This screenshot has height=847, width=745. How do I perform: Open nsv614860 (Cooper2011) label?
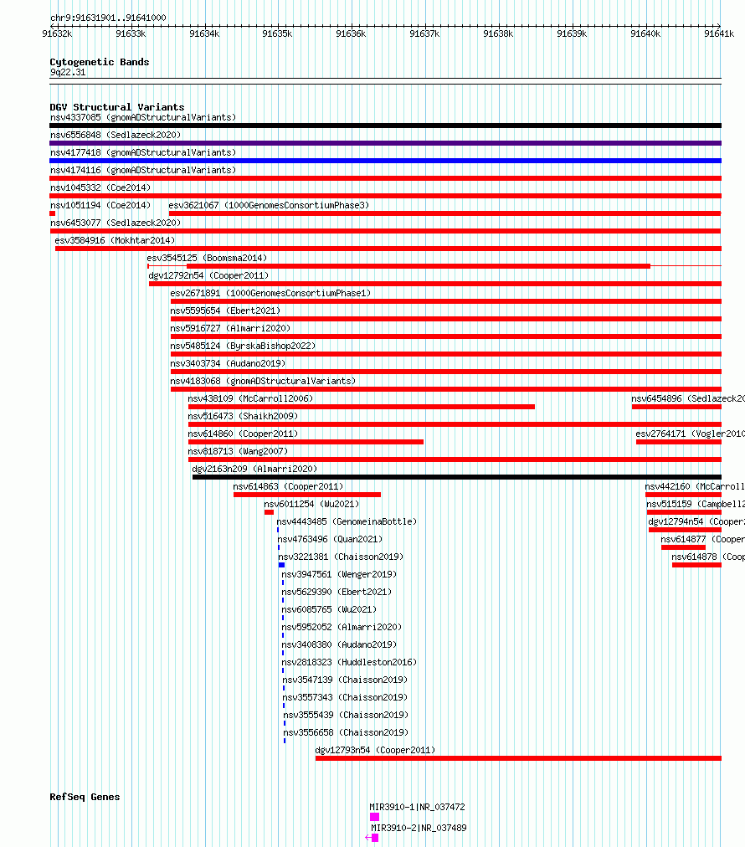(243, 434)
